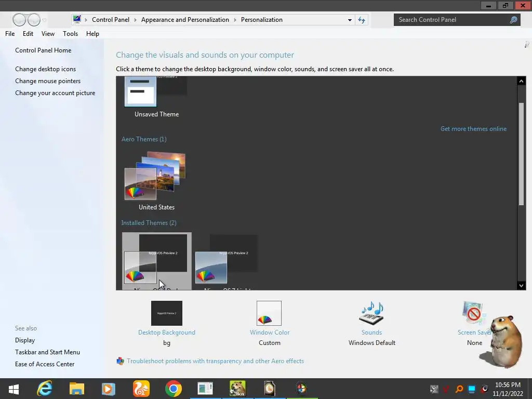Click the refresh button beside the address bar
The height and width of the screenshot is (399, 532).
362,20
